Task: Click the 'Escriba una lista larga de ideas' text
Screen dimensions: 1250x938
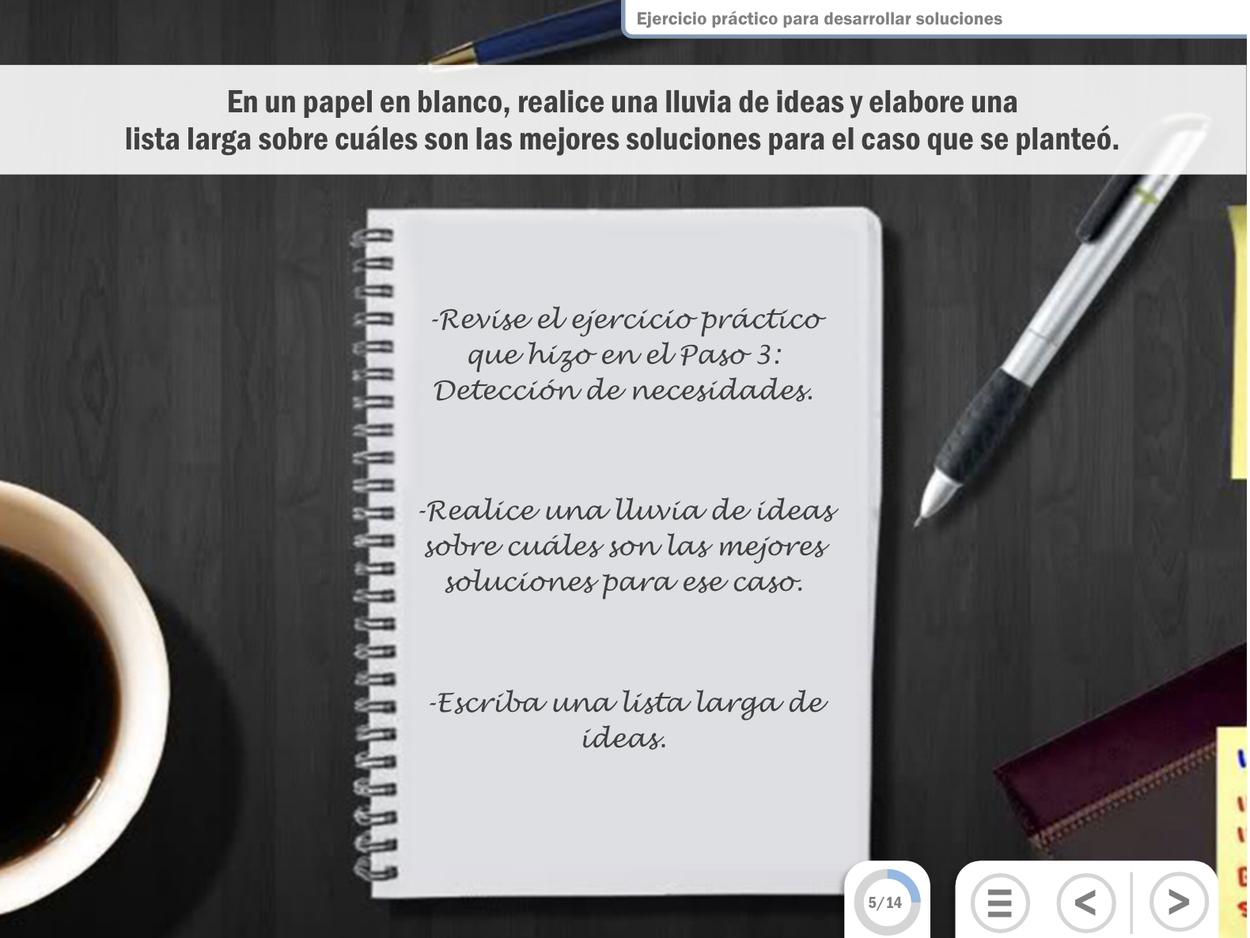Action: pos(627,720)
